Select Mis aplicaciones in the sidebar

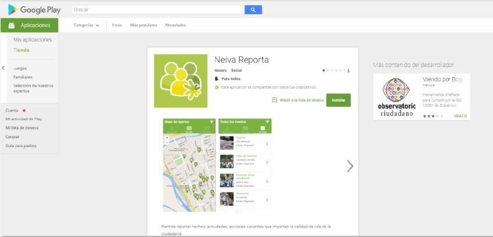point(33,40)
